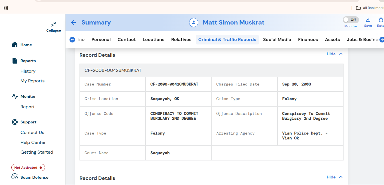Open the History link under Reports
Viewport: 384px width, 185px height.
tap(28, 71)
